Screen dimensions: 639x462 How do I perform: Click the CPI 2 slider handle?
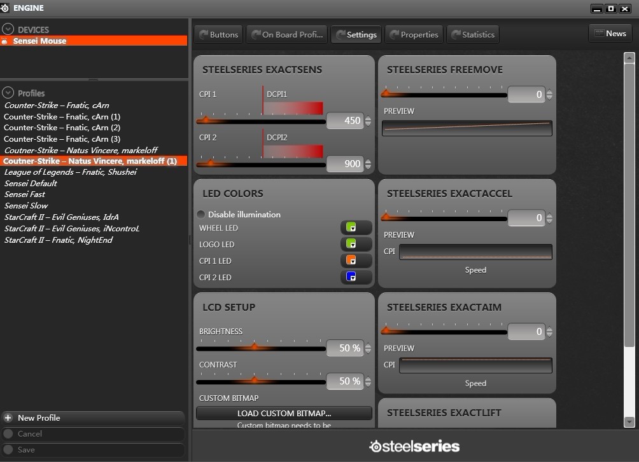point(211,163)
